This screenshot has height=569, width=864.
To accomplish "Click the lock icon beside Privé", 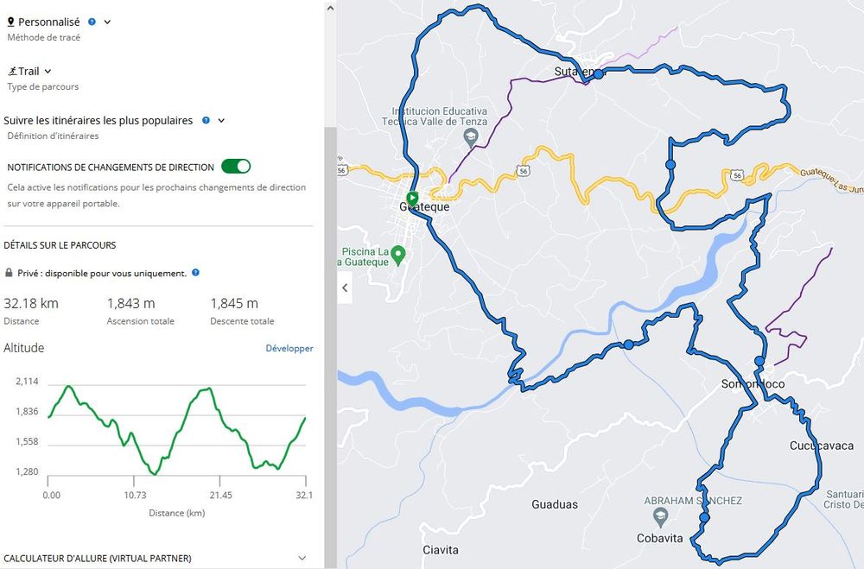I will [x=10, y=273].
